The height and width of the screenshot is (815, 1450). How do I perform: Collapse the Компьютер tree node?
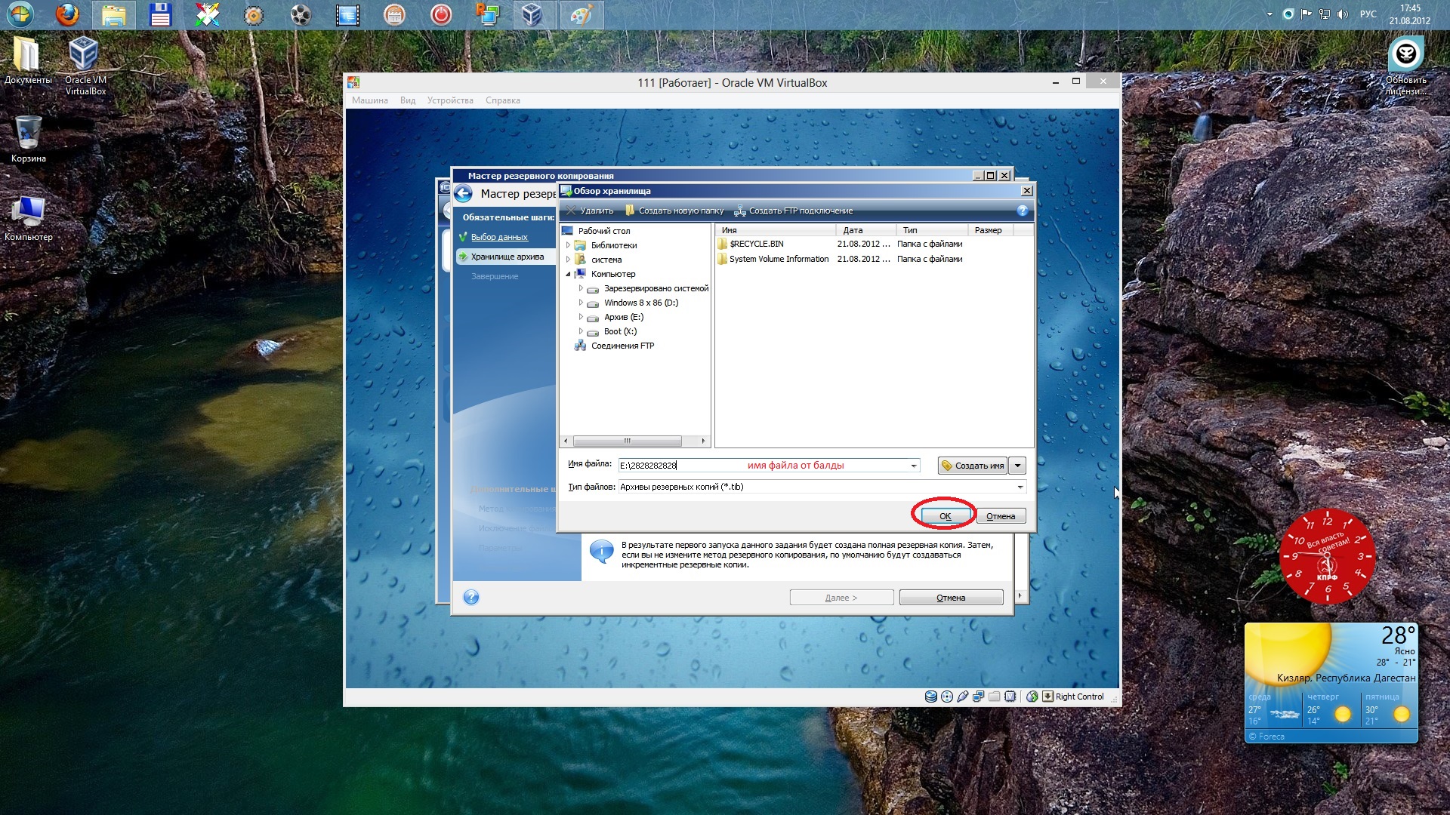coord(568,274)
